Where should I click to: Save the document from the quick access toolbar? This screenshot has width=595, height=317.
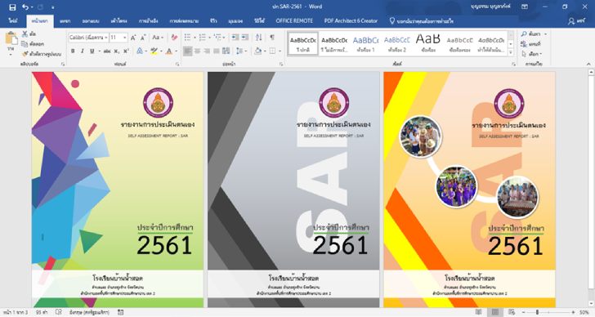point(12,7)
